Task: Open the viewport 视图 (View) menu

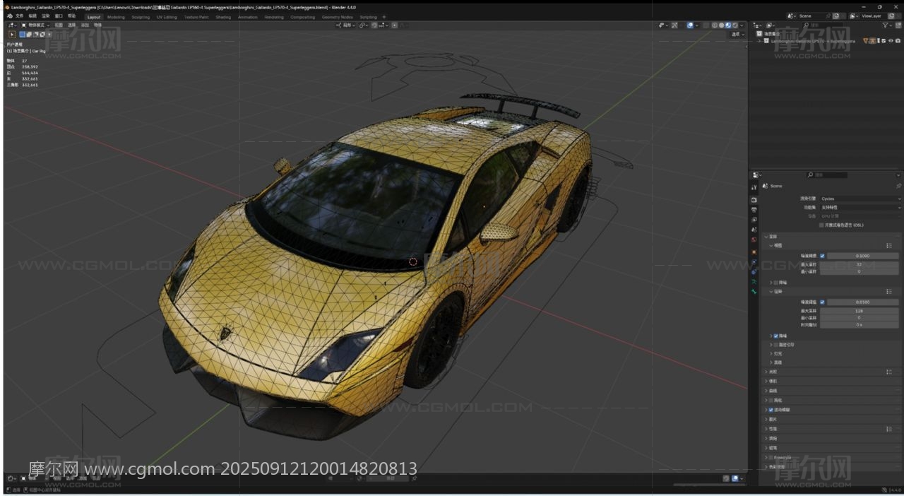Action: click(59, 25)
